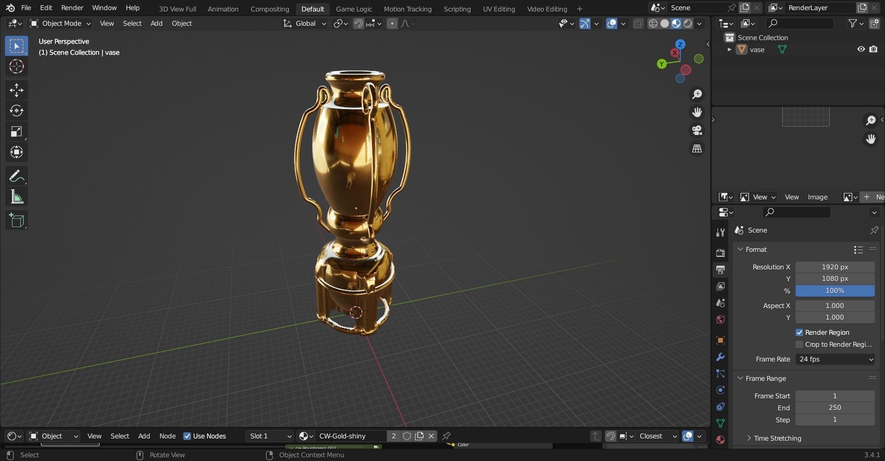This screenshot has height=461, width=885.
Task: Collapse the Format panel
Action: pos(741,249)
